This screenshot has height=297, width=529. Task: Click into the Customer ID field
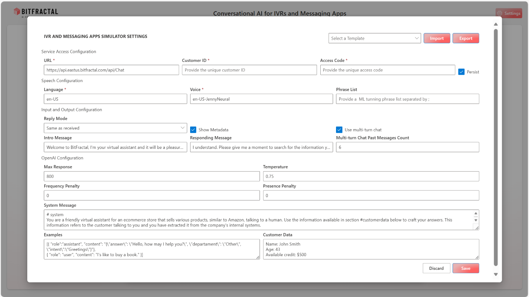point(249,70)
